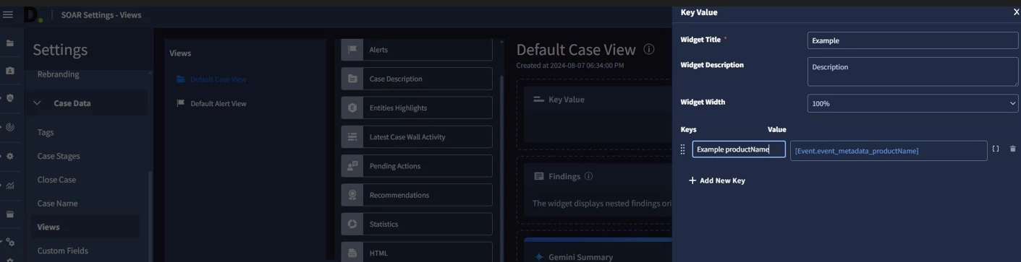This screenshot has width=1021, height=262.
Task: Open the Rebranding settings page
Action: 58,74
